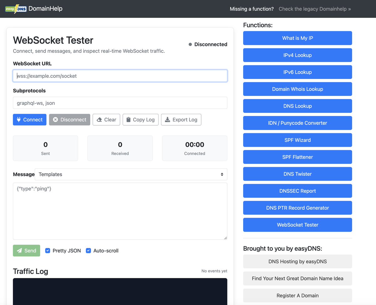The width and height of the screenshot is (376, 305).
Task: Open the message Templates dropdown
Action: [131, 174]
